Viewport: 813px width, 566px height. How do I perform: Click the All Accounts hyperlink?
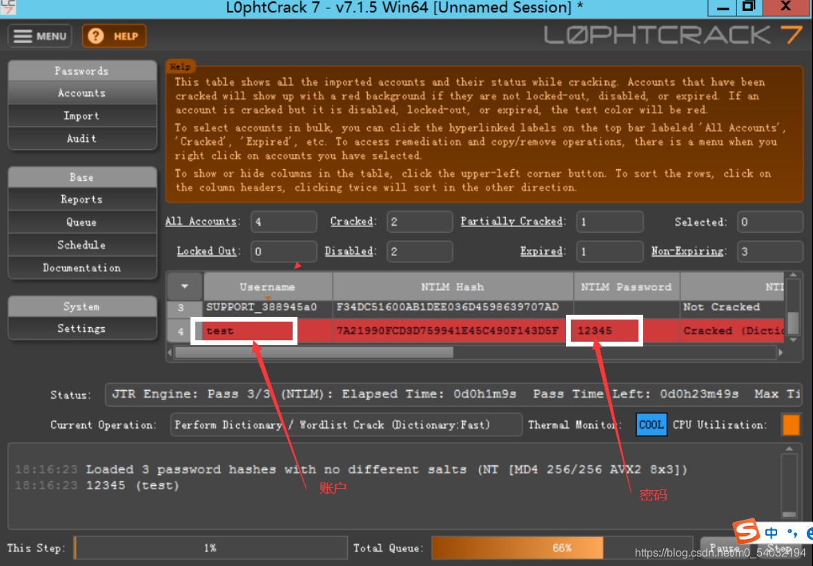(x=202, y=222)
